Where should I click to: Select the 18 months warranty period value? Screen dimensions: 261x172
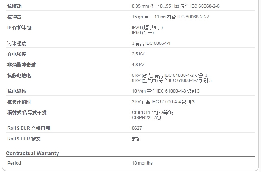(142, 163)
